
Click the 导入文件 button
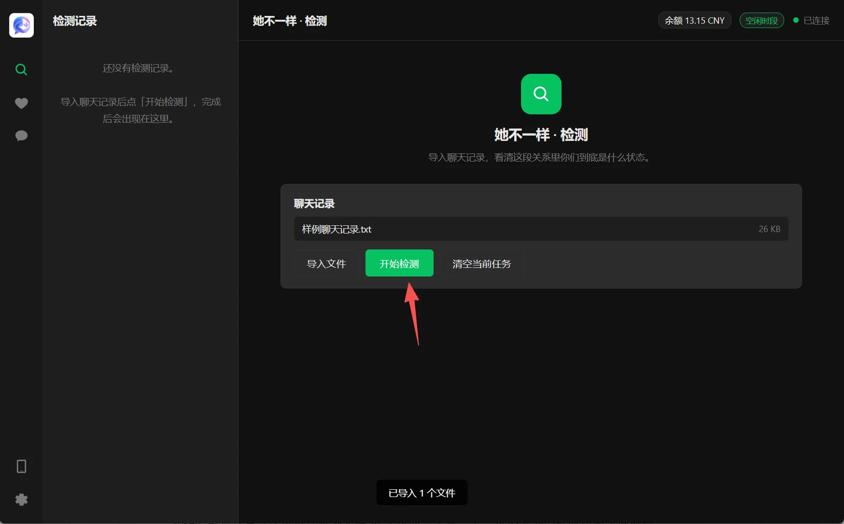coord(327,264)
